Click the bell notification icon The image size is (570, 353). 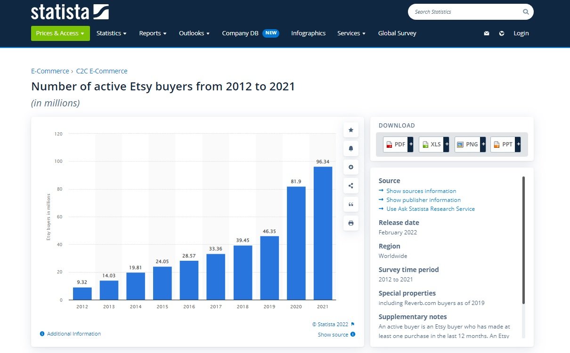pos(351,149)
